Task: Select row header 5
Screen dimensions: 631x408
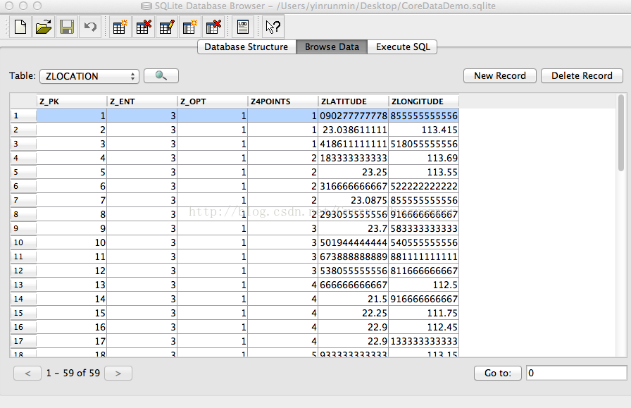Action: pos(23,172)
